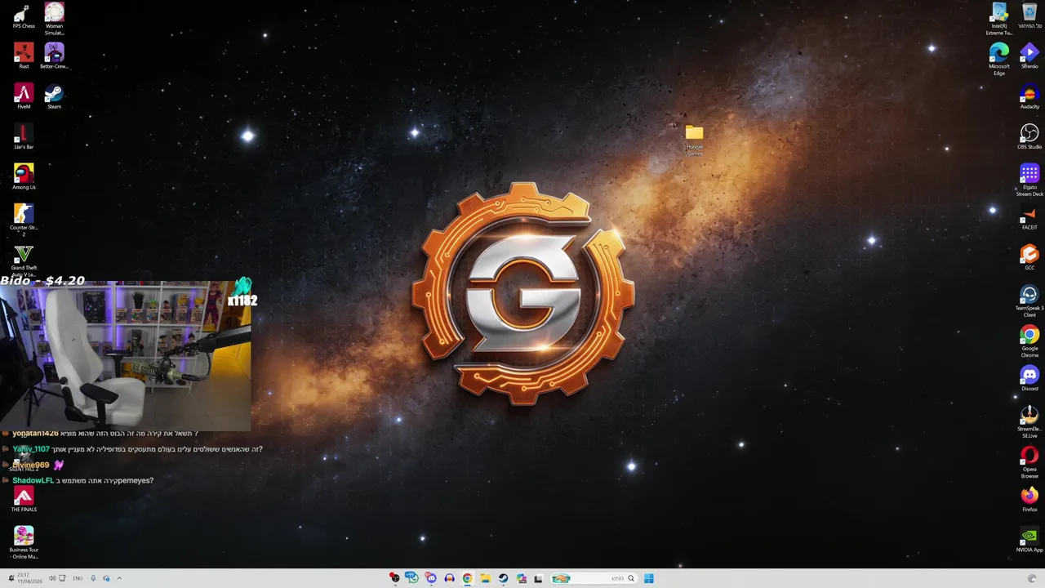
Task: Click the Intel Extreme Tuning shortcut
Action: (x=999, y=19)
